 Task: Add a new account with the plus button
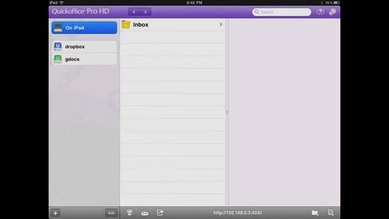point(55,213)
